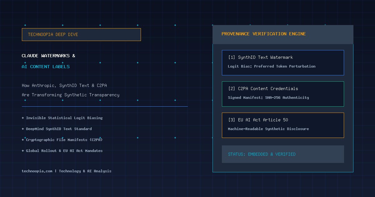Open the SynthID Text Watermark card
The height and width of the screenshot is (197, 375).
(283, 63)
